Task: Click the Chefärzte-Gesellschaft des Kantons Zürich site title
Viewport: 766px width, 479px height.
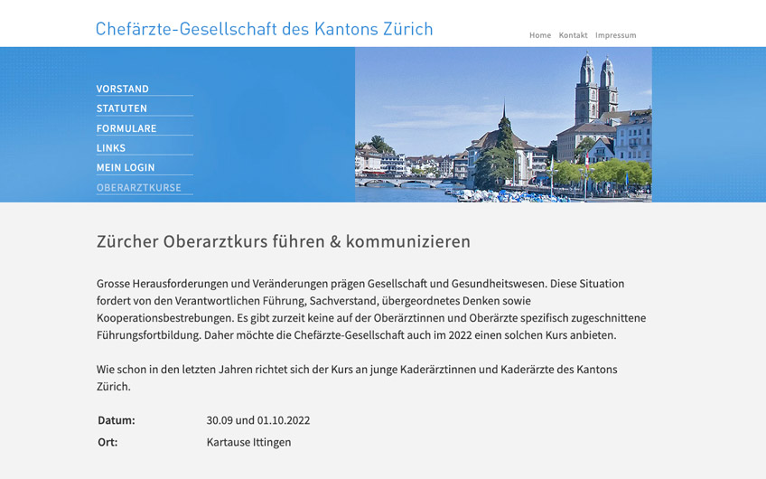Action: (x=264, y=29)
